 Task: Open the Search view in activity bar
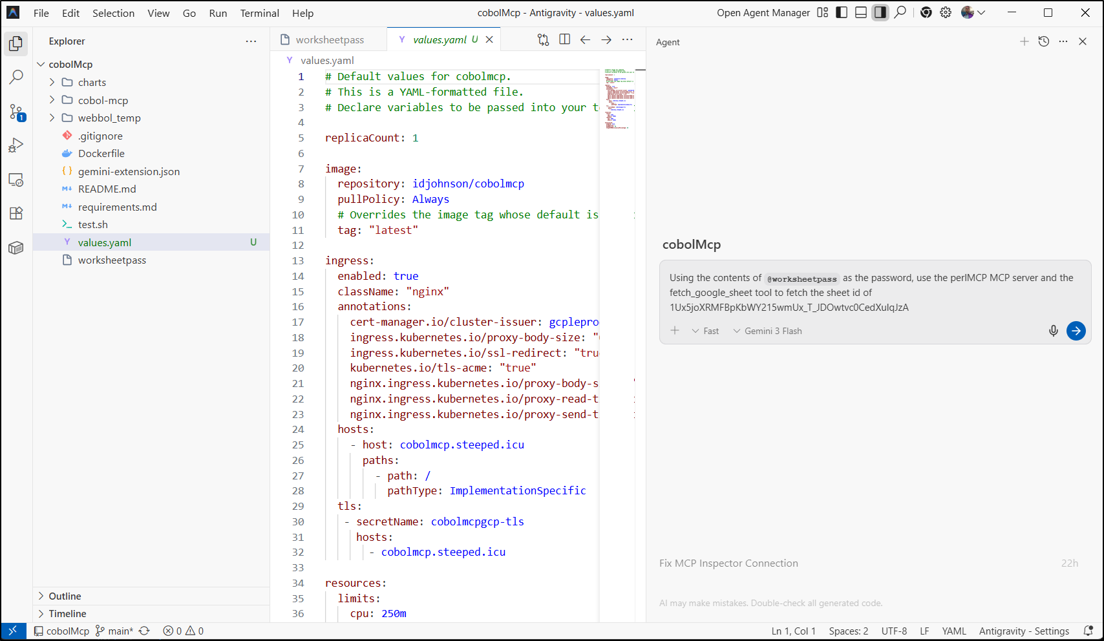point(16,78)
